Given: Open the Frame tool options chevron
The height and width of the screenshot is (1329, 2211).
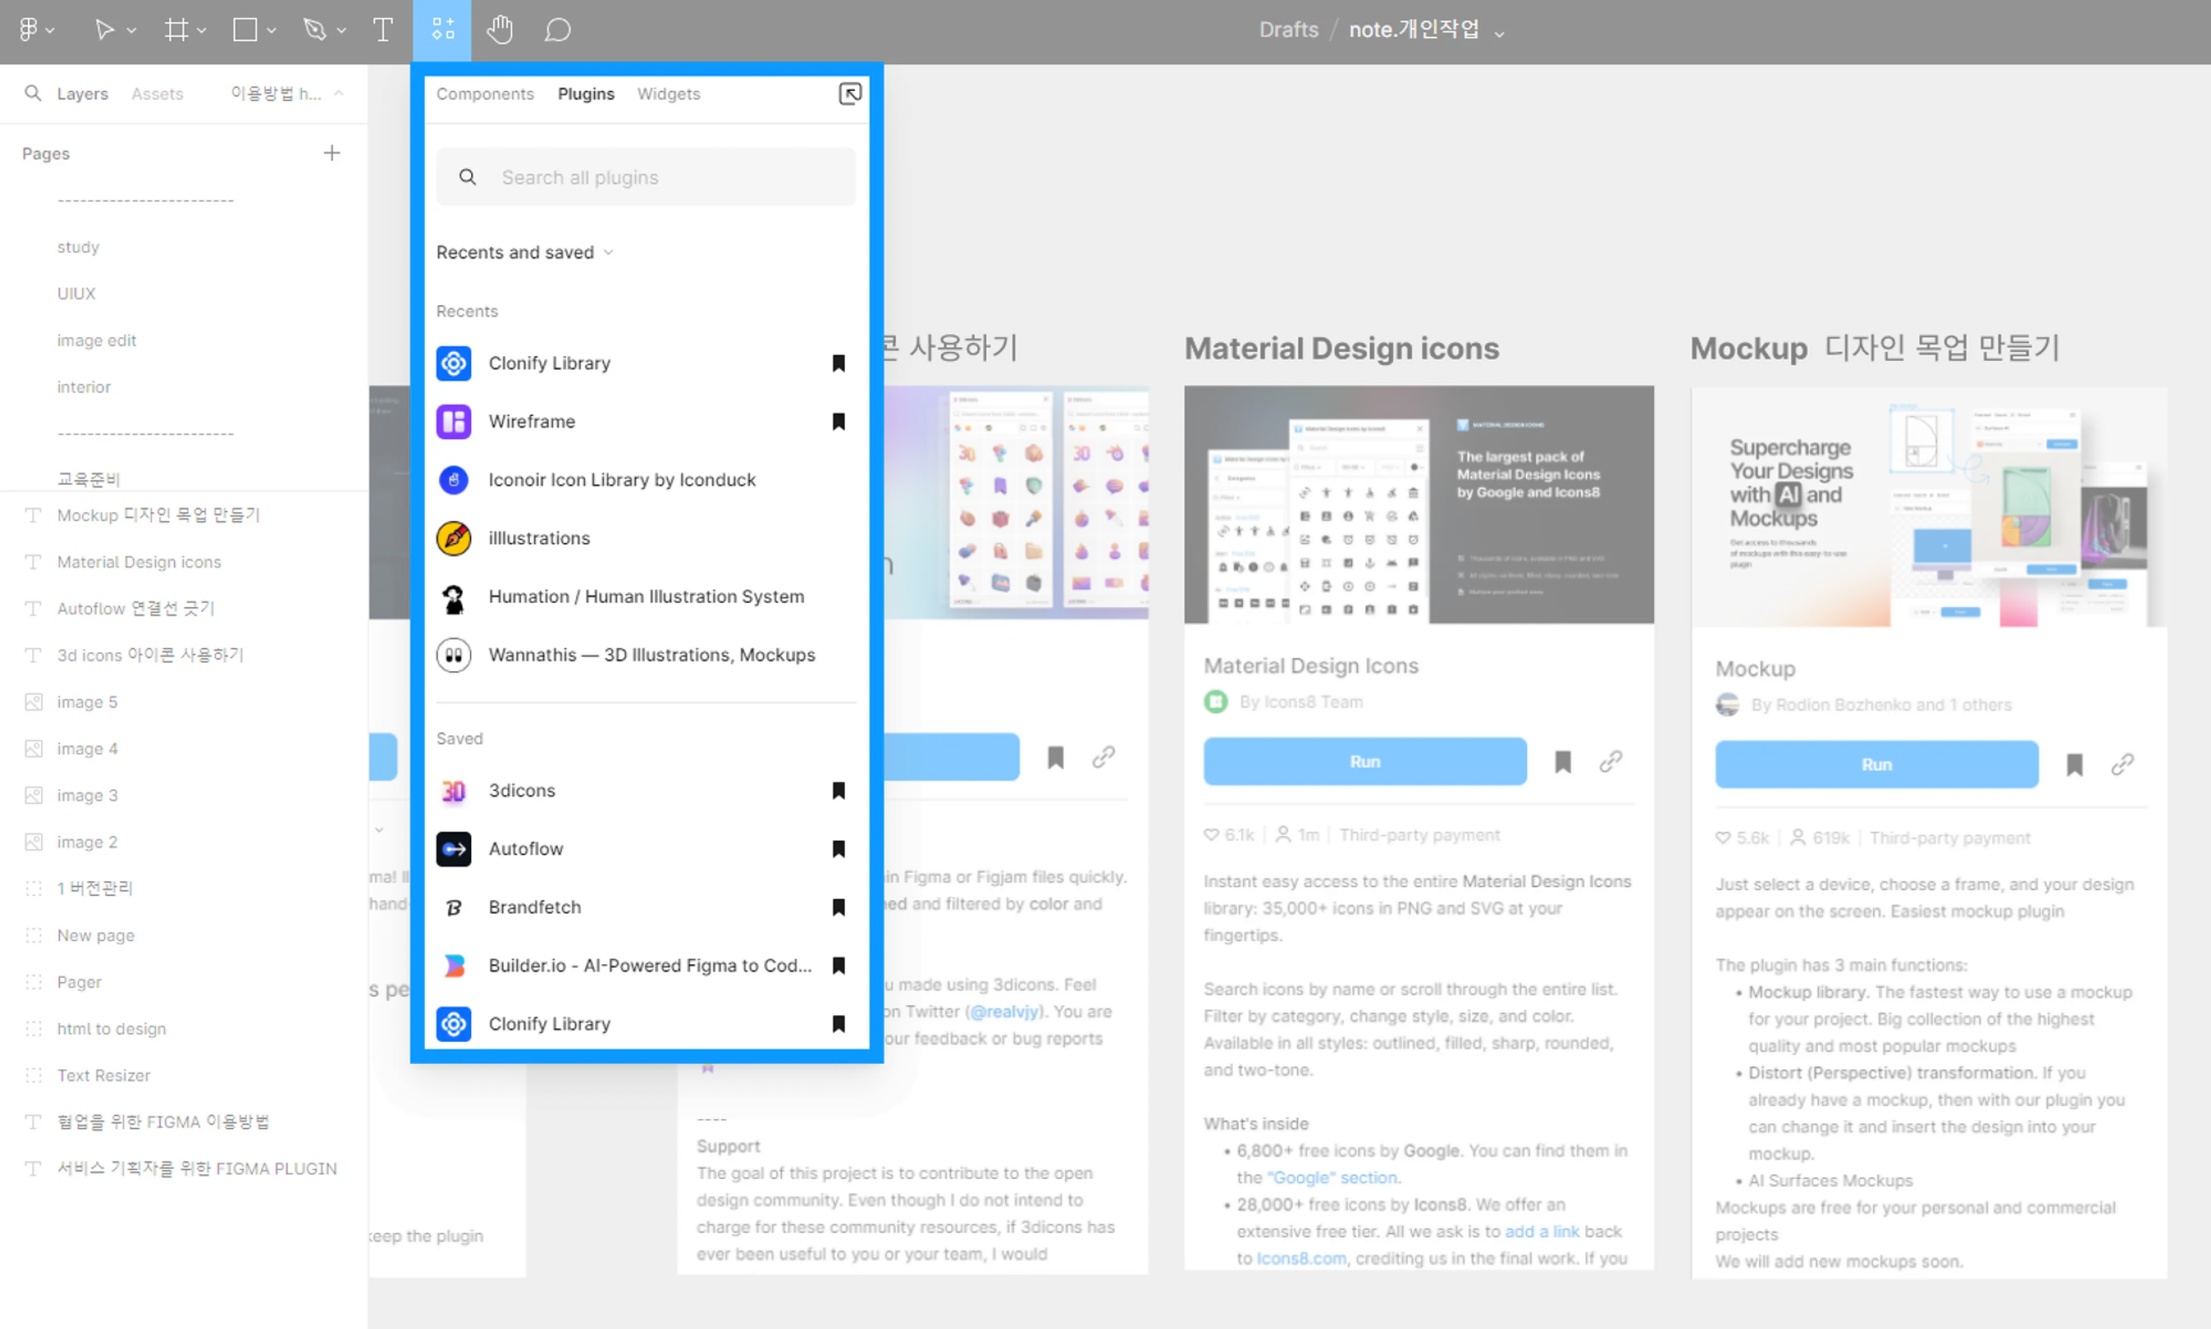Looking at the screenshot, I should [202, 31].
